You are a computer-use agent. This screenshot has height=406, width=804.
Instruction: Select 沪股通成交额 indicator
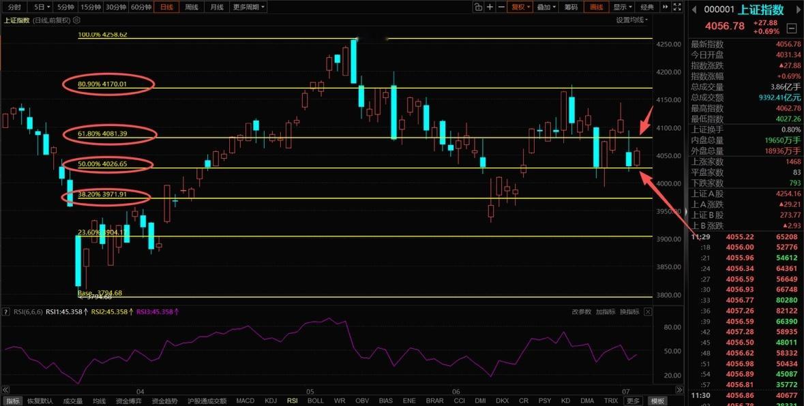tap(207, 401)
